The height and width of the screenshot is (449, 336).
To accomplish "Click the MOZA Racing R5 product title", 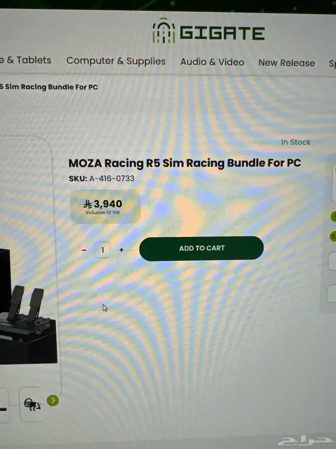I will click(x=185, y=163).
